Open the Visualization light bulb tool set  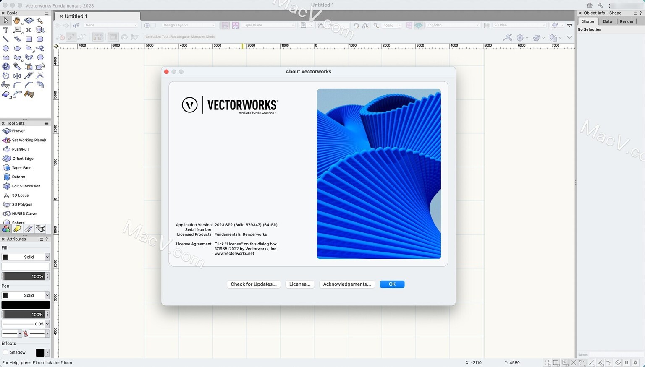(x=17, y=229)
